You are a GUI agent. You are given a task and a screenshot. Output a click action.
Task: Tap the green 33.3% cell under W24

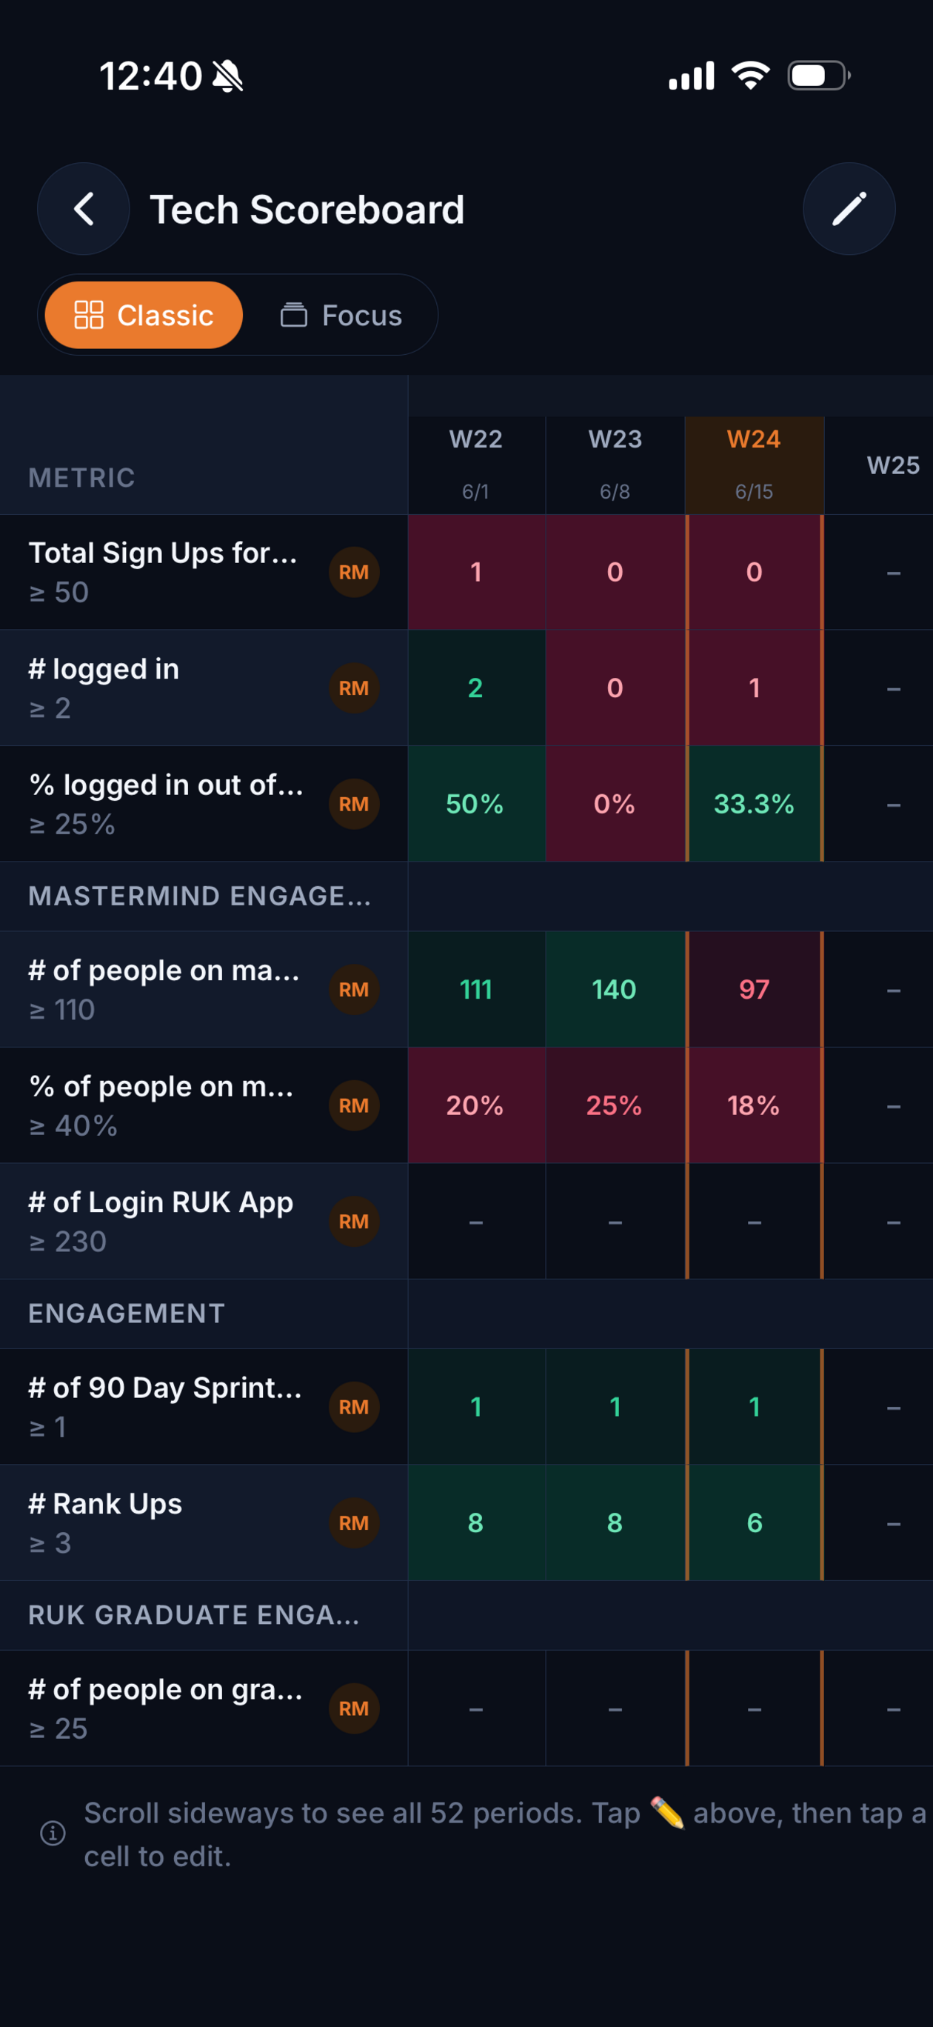(754, 803)
